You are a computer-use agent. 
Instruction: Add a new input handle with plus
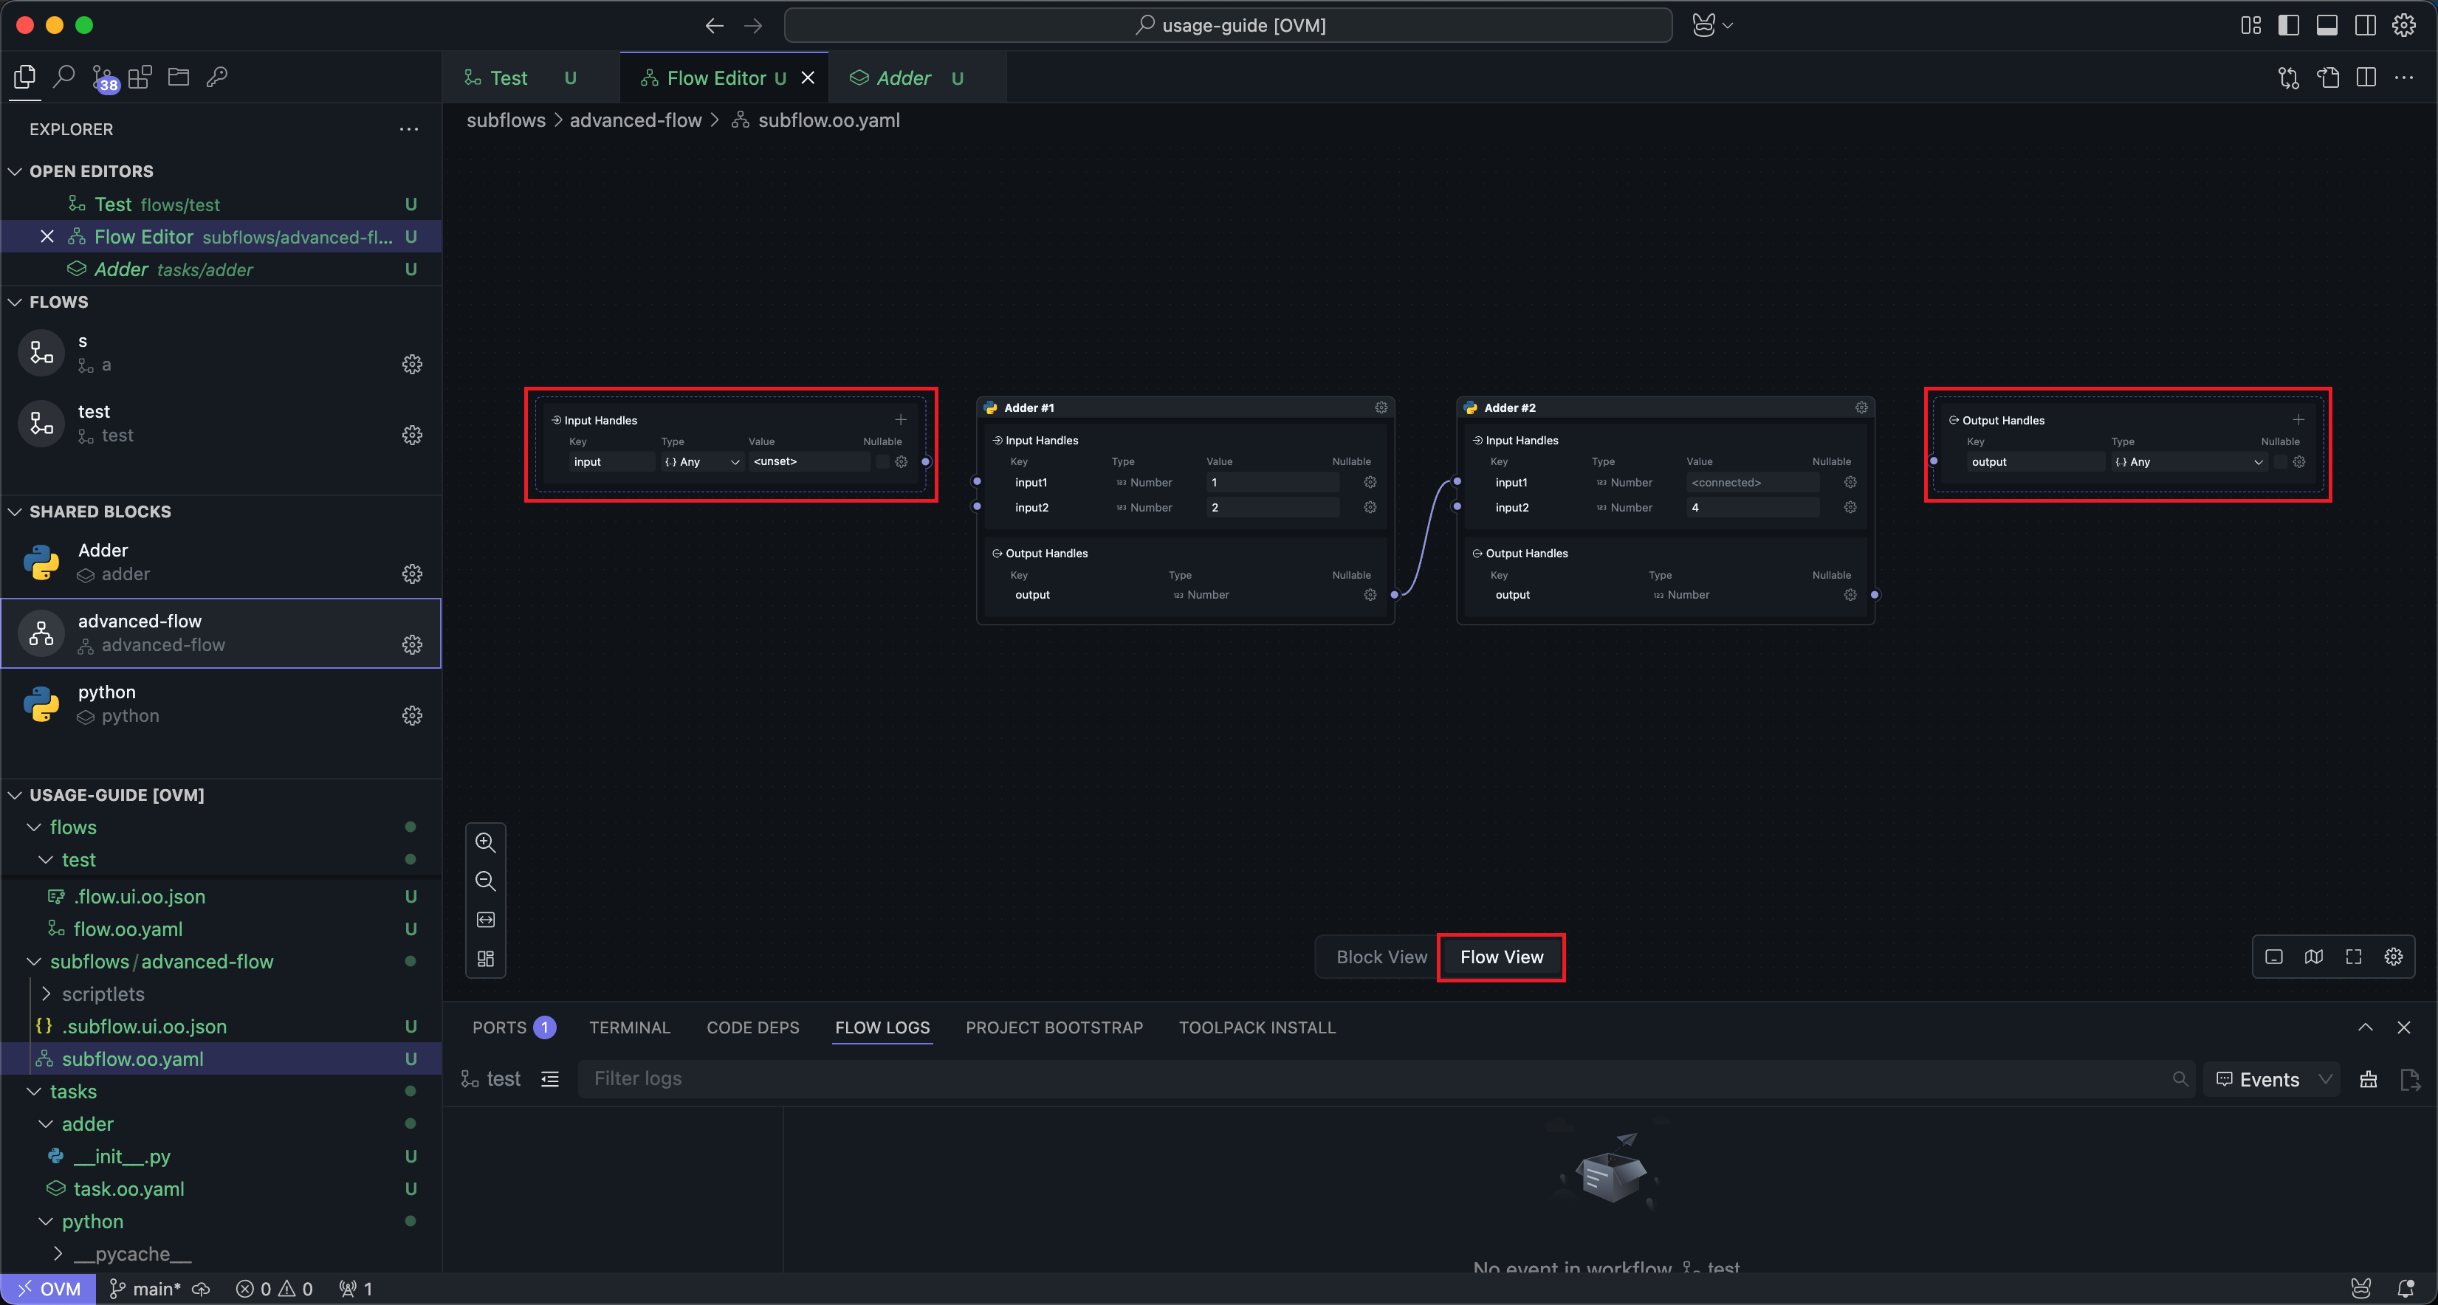(900, 419)
